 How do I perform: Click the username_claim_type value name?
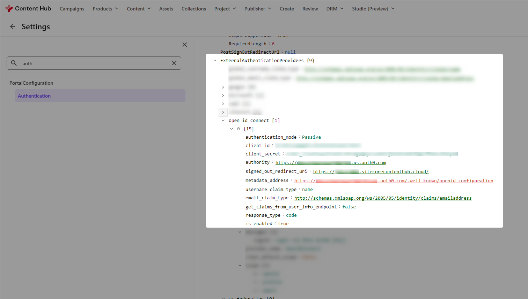pos(307,190)
